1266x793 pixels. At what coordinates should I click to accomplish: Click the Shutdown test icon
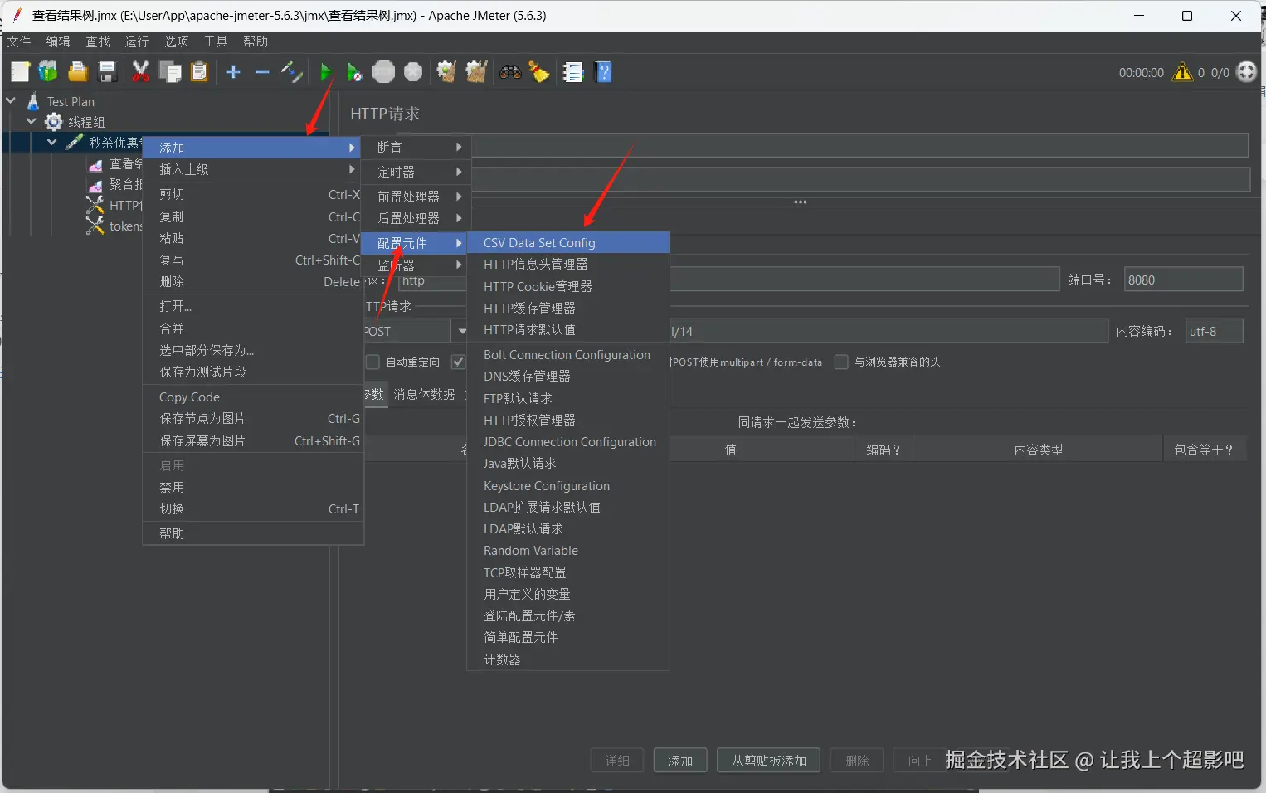point(413,72)
